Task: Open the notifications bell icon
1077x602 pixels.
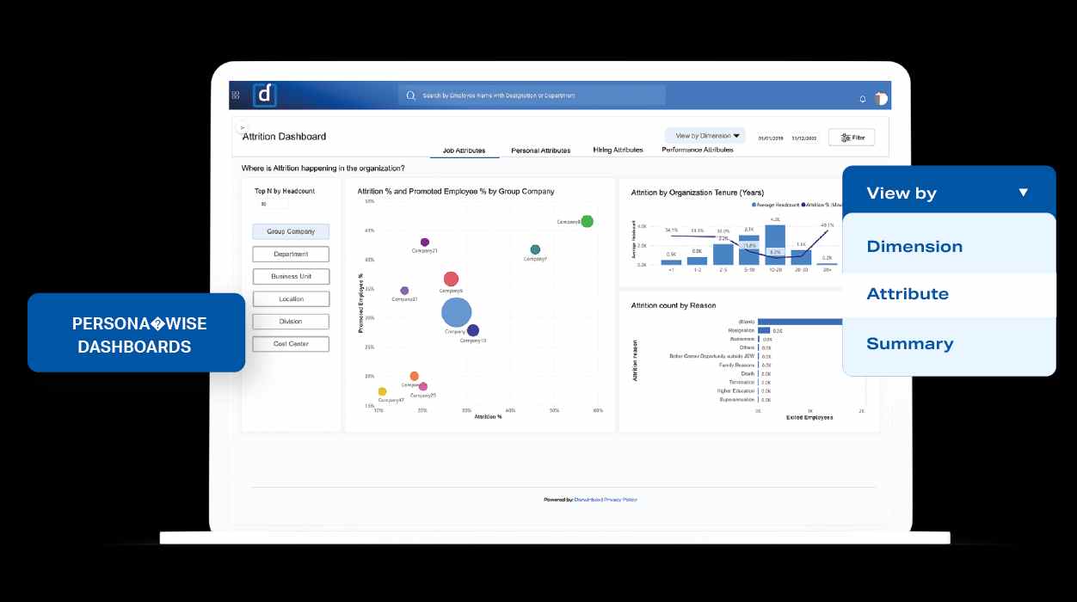Action: click(x=863, y=99)
